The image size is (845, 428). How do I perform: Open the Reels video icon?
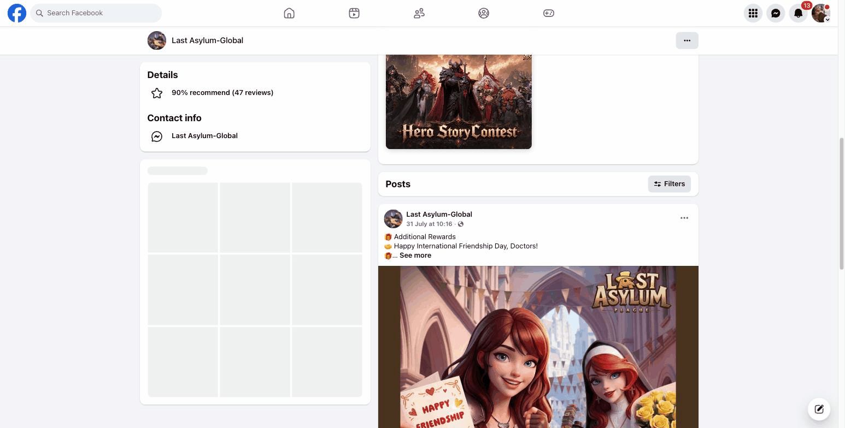click(354, 13)
